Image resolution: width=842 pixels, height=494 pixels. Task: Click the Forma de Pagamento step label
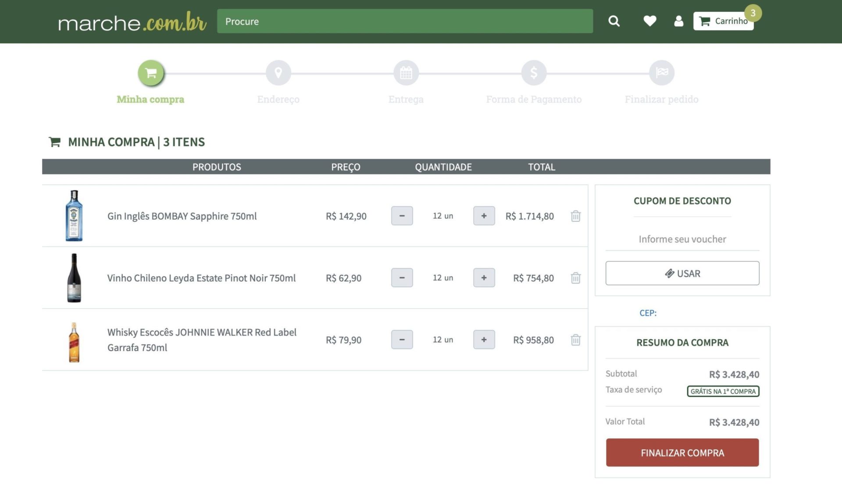[534, 100]
